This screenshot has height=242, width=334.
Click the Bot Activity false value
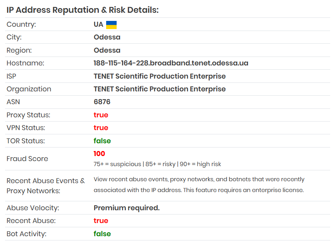click(102, 234)
